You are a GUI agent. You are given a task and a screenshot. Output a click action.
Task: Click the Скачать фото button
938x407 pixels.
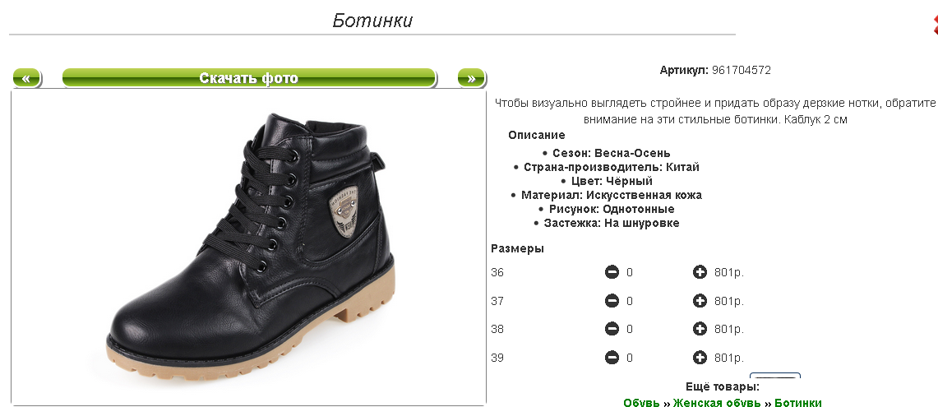coord(249,78)
